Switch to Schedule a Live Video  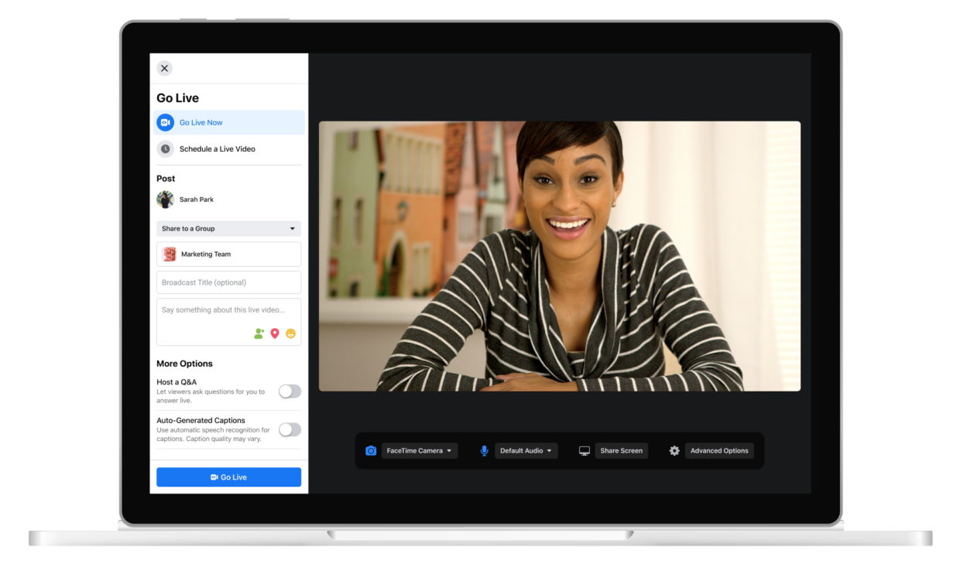(217, 149)
